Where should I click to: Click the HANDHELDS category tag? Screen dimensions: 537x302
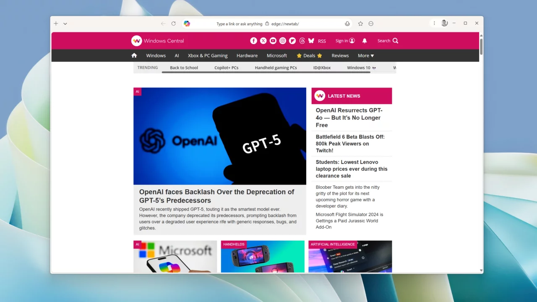234,244
